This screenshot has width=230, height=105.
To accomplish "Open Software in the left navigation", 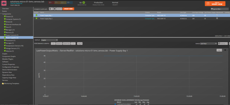I will click(x=5, y=62).
